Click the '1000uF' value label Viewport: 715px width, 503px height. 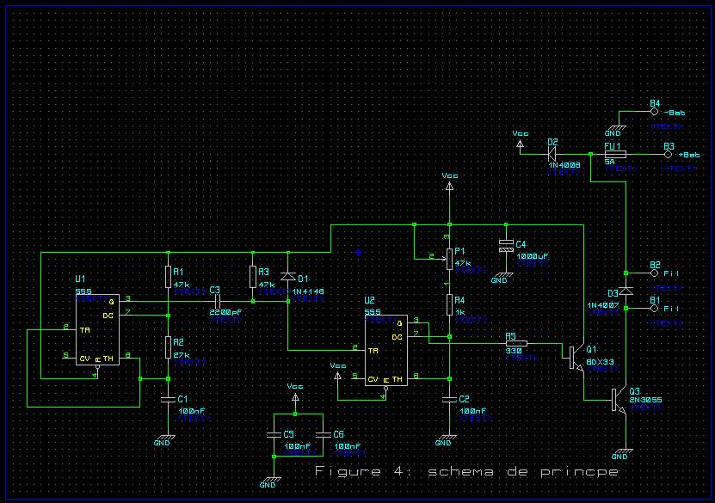coord(532,256)
